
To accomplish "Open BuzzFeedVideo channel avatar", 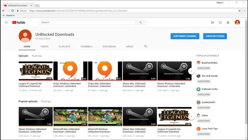I will (198, 63).
